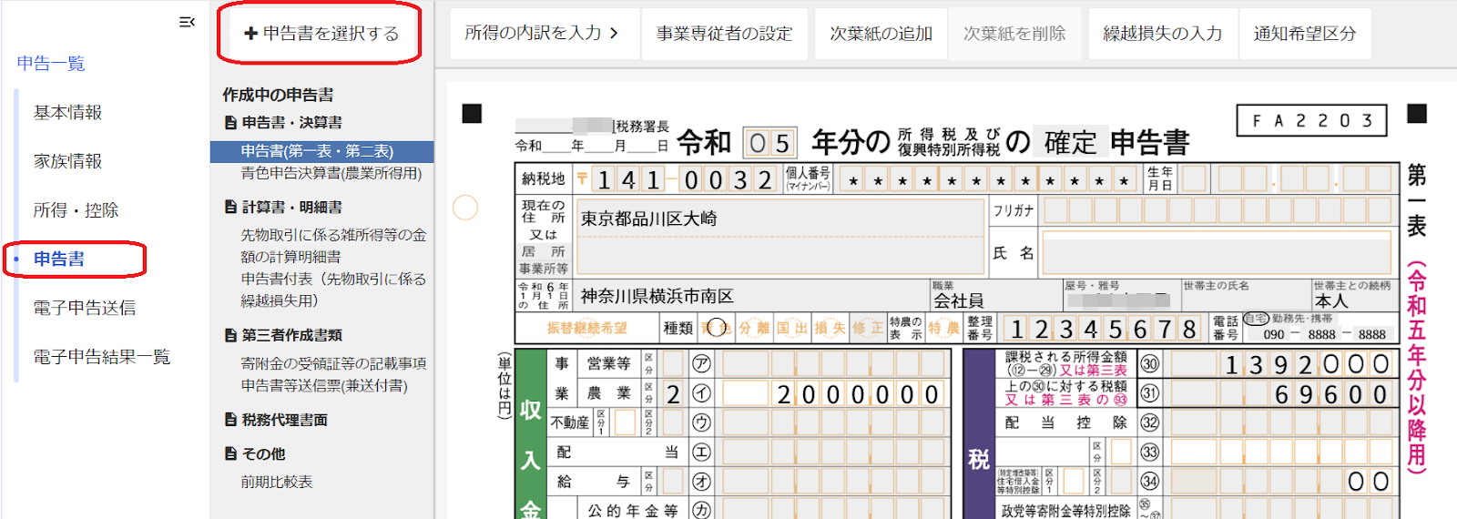
Task: Click 第三者作成書類 document icon
Action: point(230,335)
